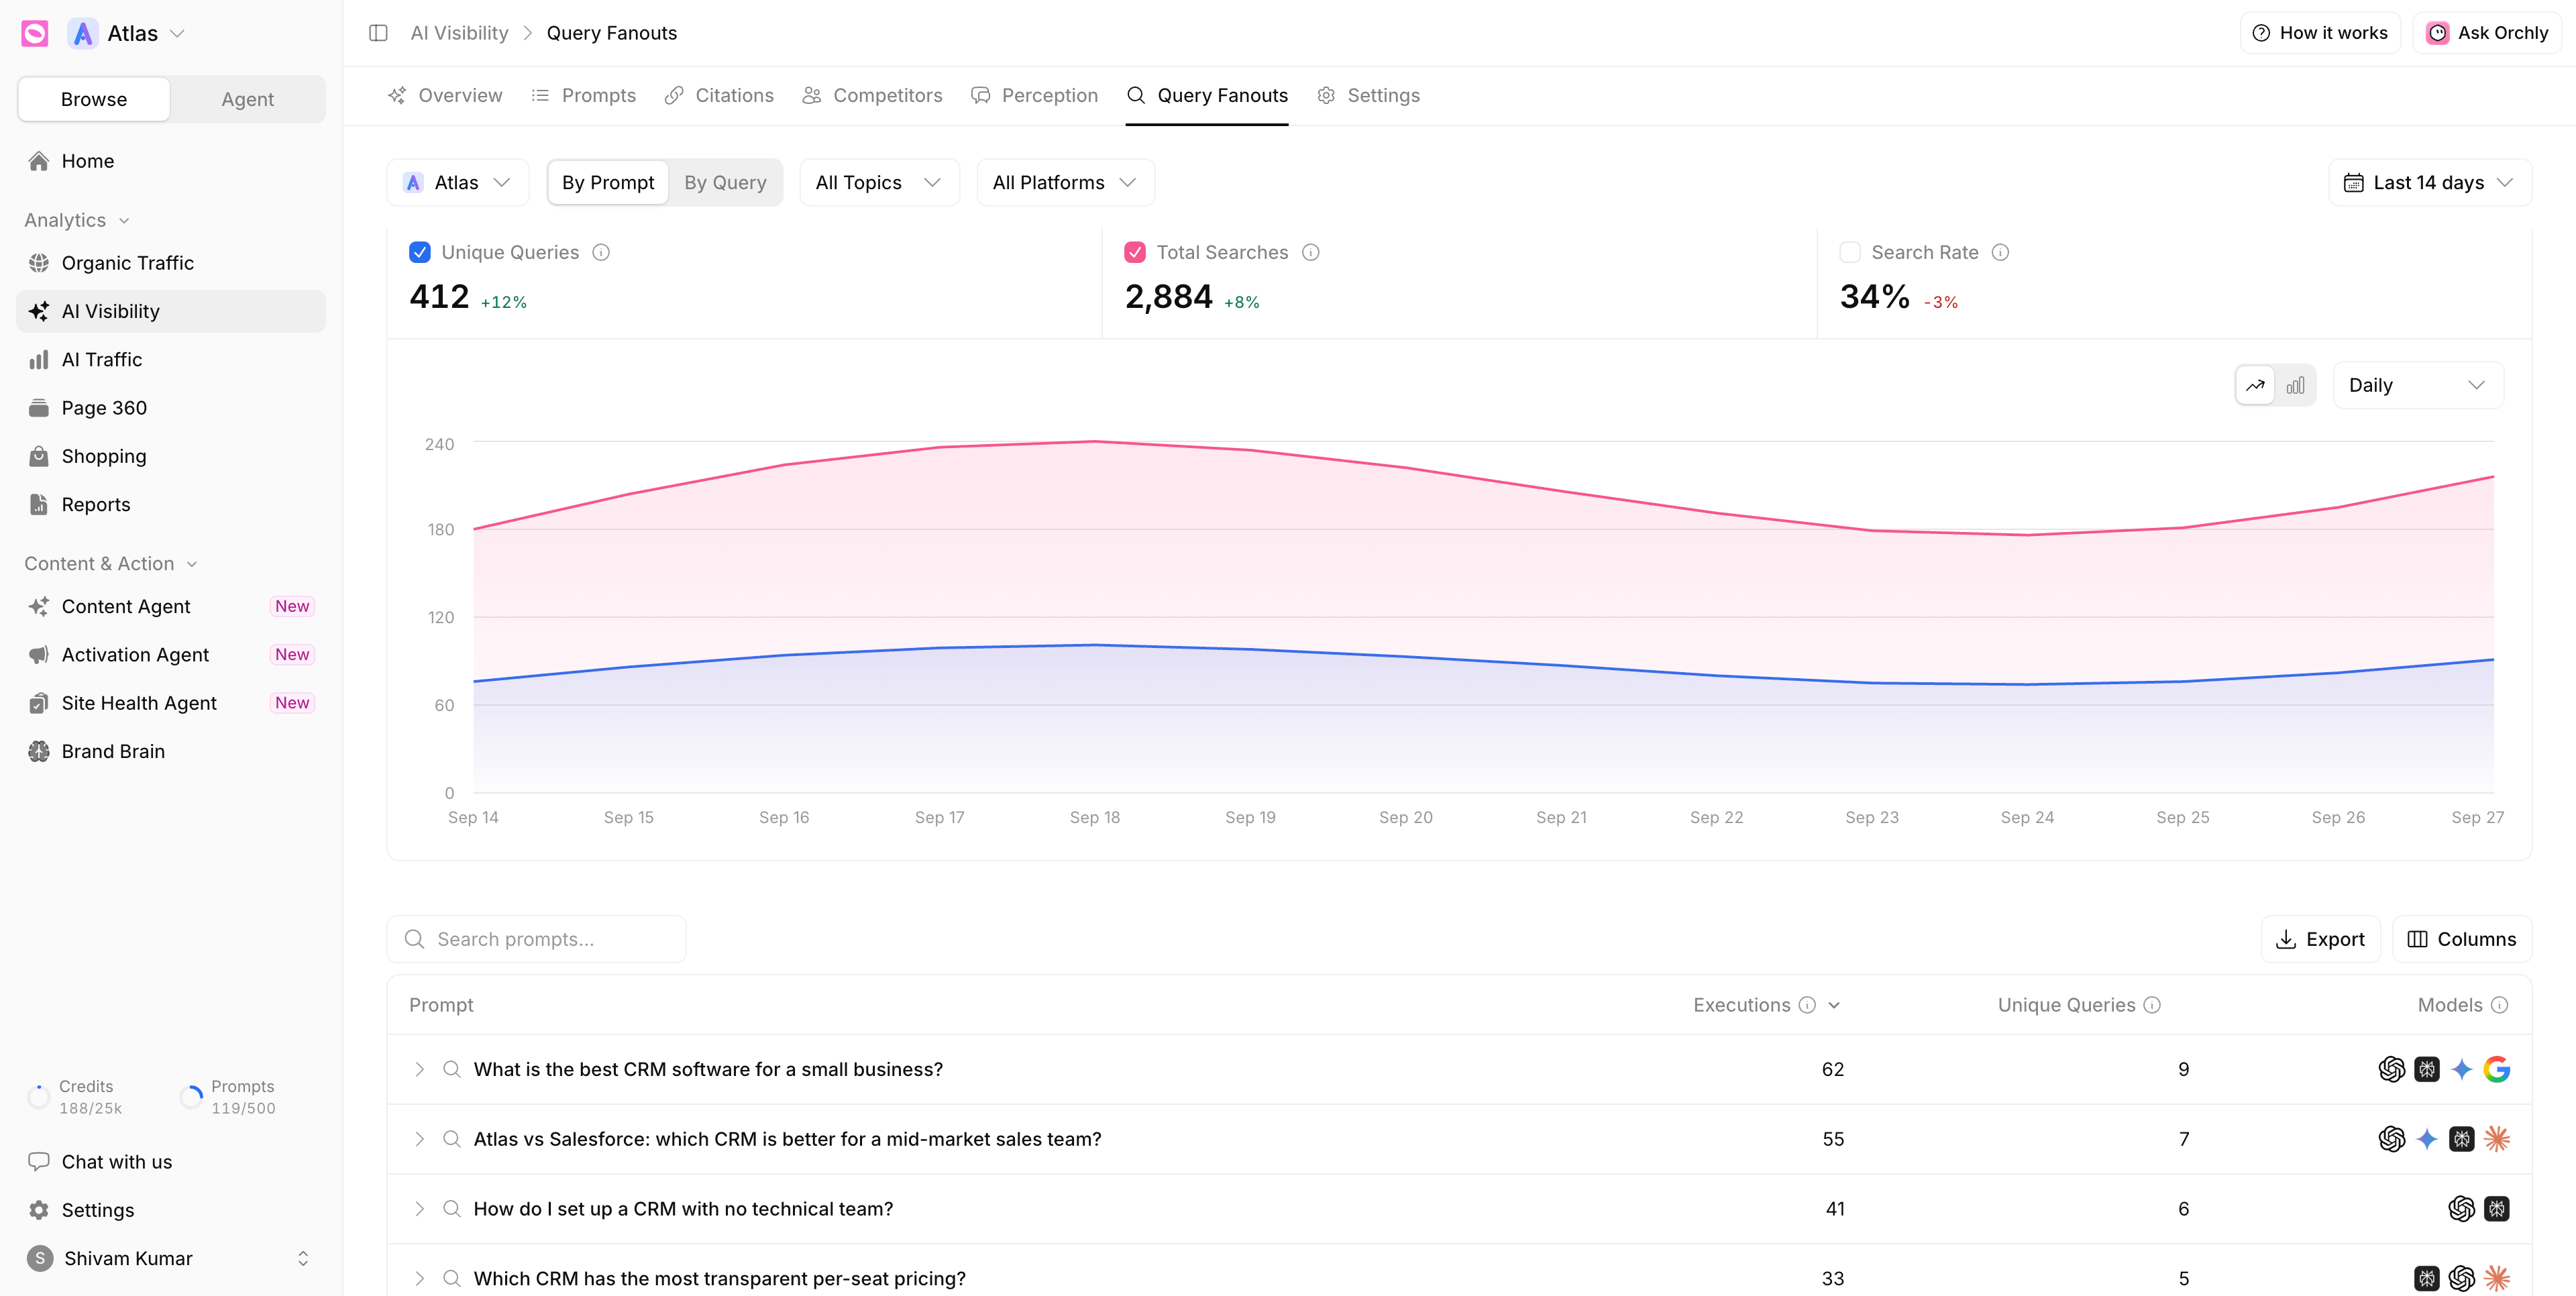Open the Daily interval dropdown
This screenshot has width=2576, height=1296.
[2418, 385]
